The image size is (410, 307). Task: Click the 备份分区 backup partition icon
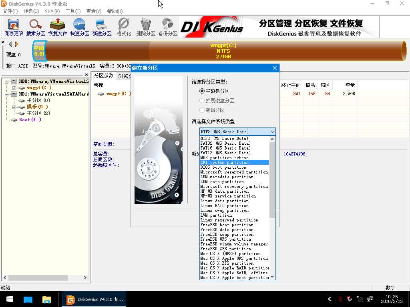[168, 27]
